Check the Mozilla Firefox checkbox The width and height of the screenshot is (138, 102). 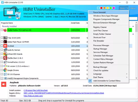(2, 30)
